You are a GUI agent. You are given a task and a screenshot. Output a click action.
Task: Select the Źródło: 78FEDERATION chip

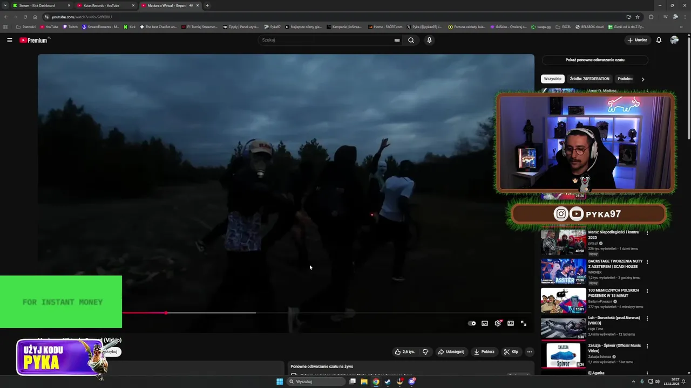[590, 79]
